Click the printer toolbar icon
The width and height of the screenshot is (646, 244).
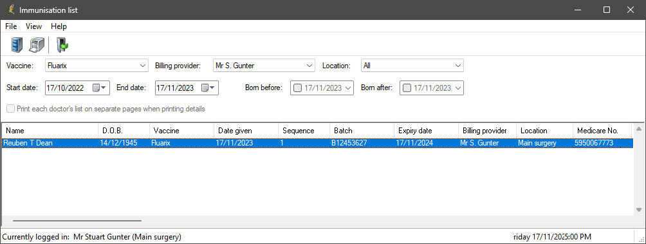pos(37,44)
